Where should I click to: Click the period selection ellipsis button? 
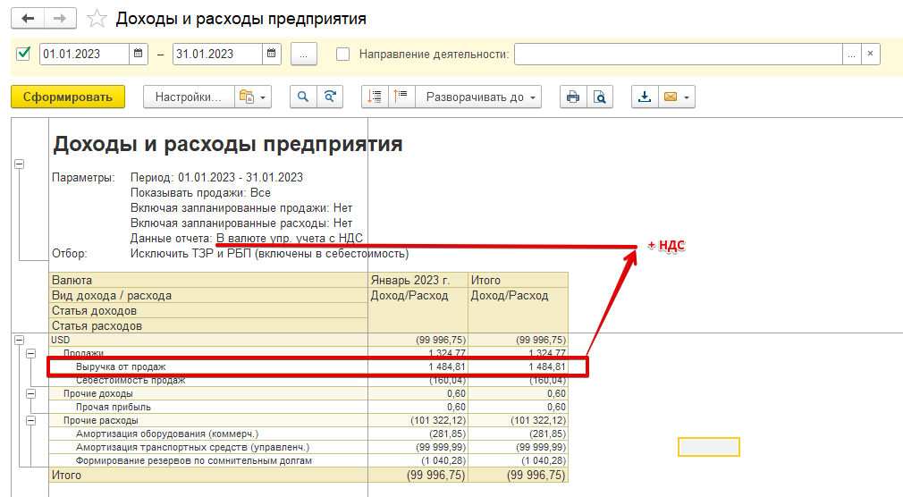[x=304, y=54]
